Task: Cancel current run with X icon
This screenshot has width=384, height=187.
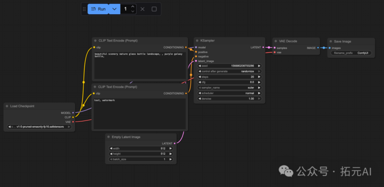Action: [142, 9]
